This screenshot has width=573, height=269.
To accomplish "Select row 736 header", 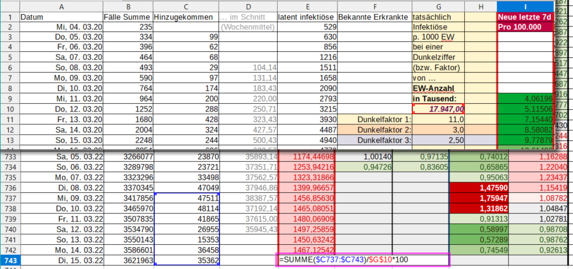I will click(x=10, y=188).
